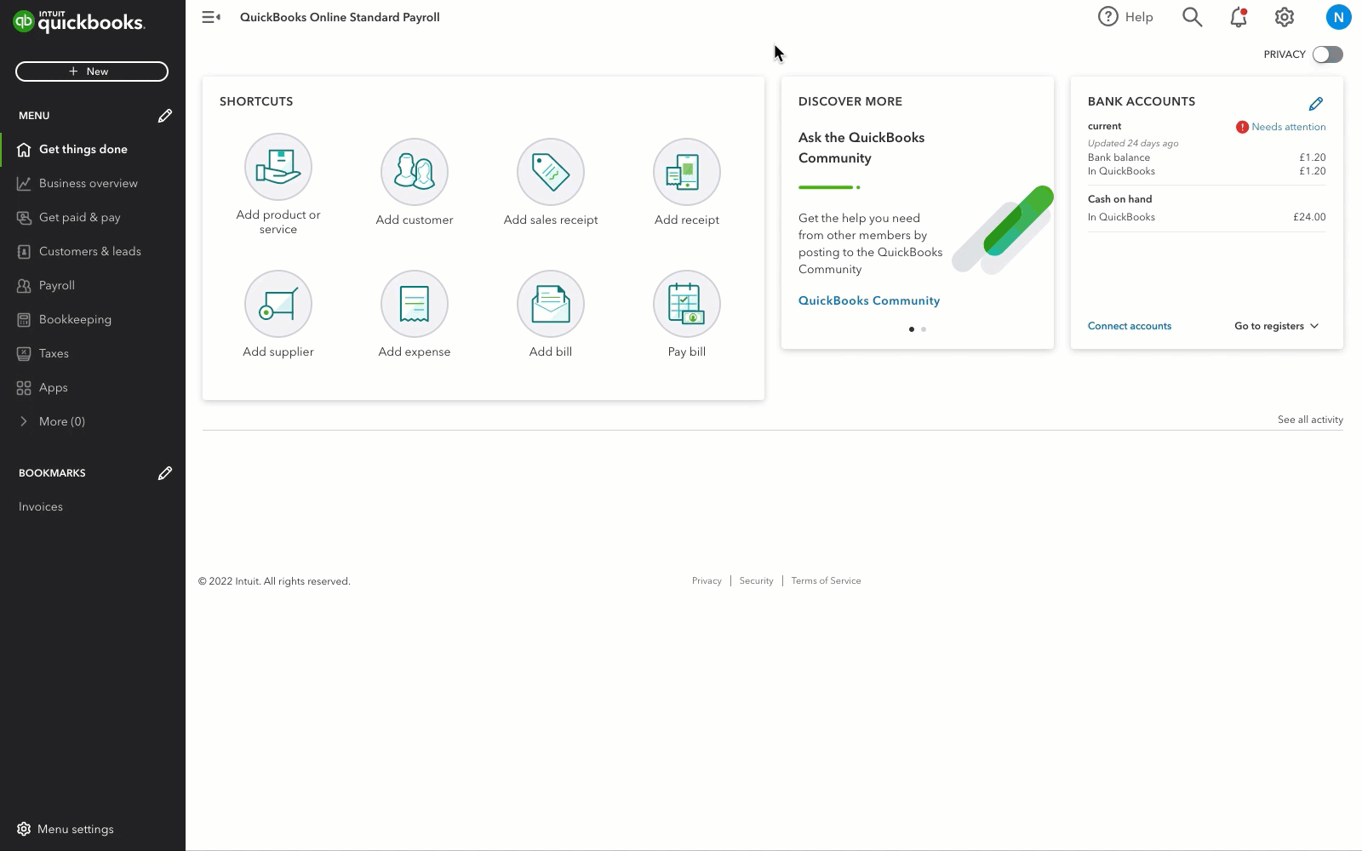Collapse the sidebar with the hamburger icon
This screenshot has width=1362, height=851.
tap(211, 17)
